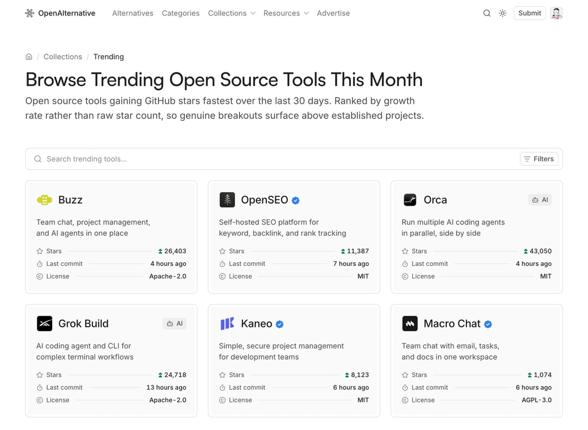Click the AI tag on the Grok Build card
Screen dimensions: 588x430
175,324
